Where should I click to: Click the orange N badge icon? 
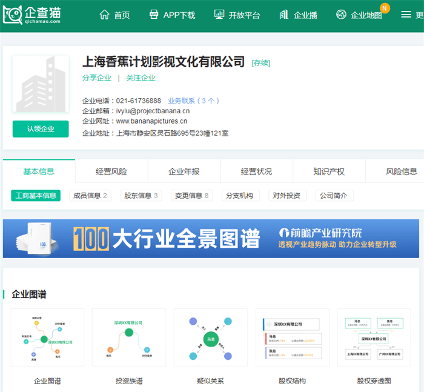tap(385, 8)
